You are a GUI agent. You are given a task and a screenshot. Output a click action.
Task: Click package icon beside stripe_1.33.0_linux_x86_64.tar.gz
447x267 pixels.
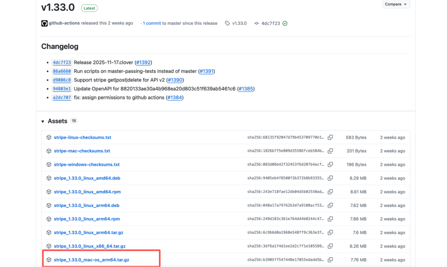(49, 246)
